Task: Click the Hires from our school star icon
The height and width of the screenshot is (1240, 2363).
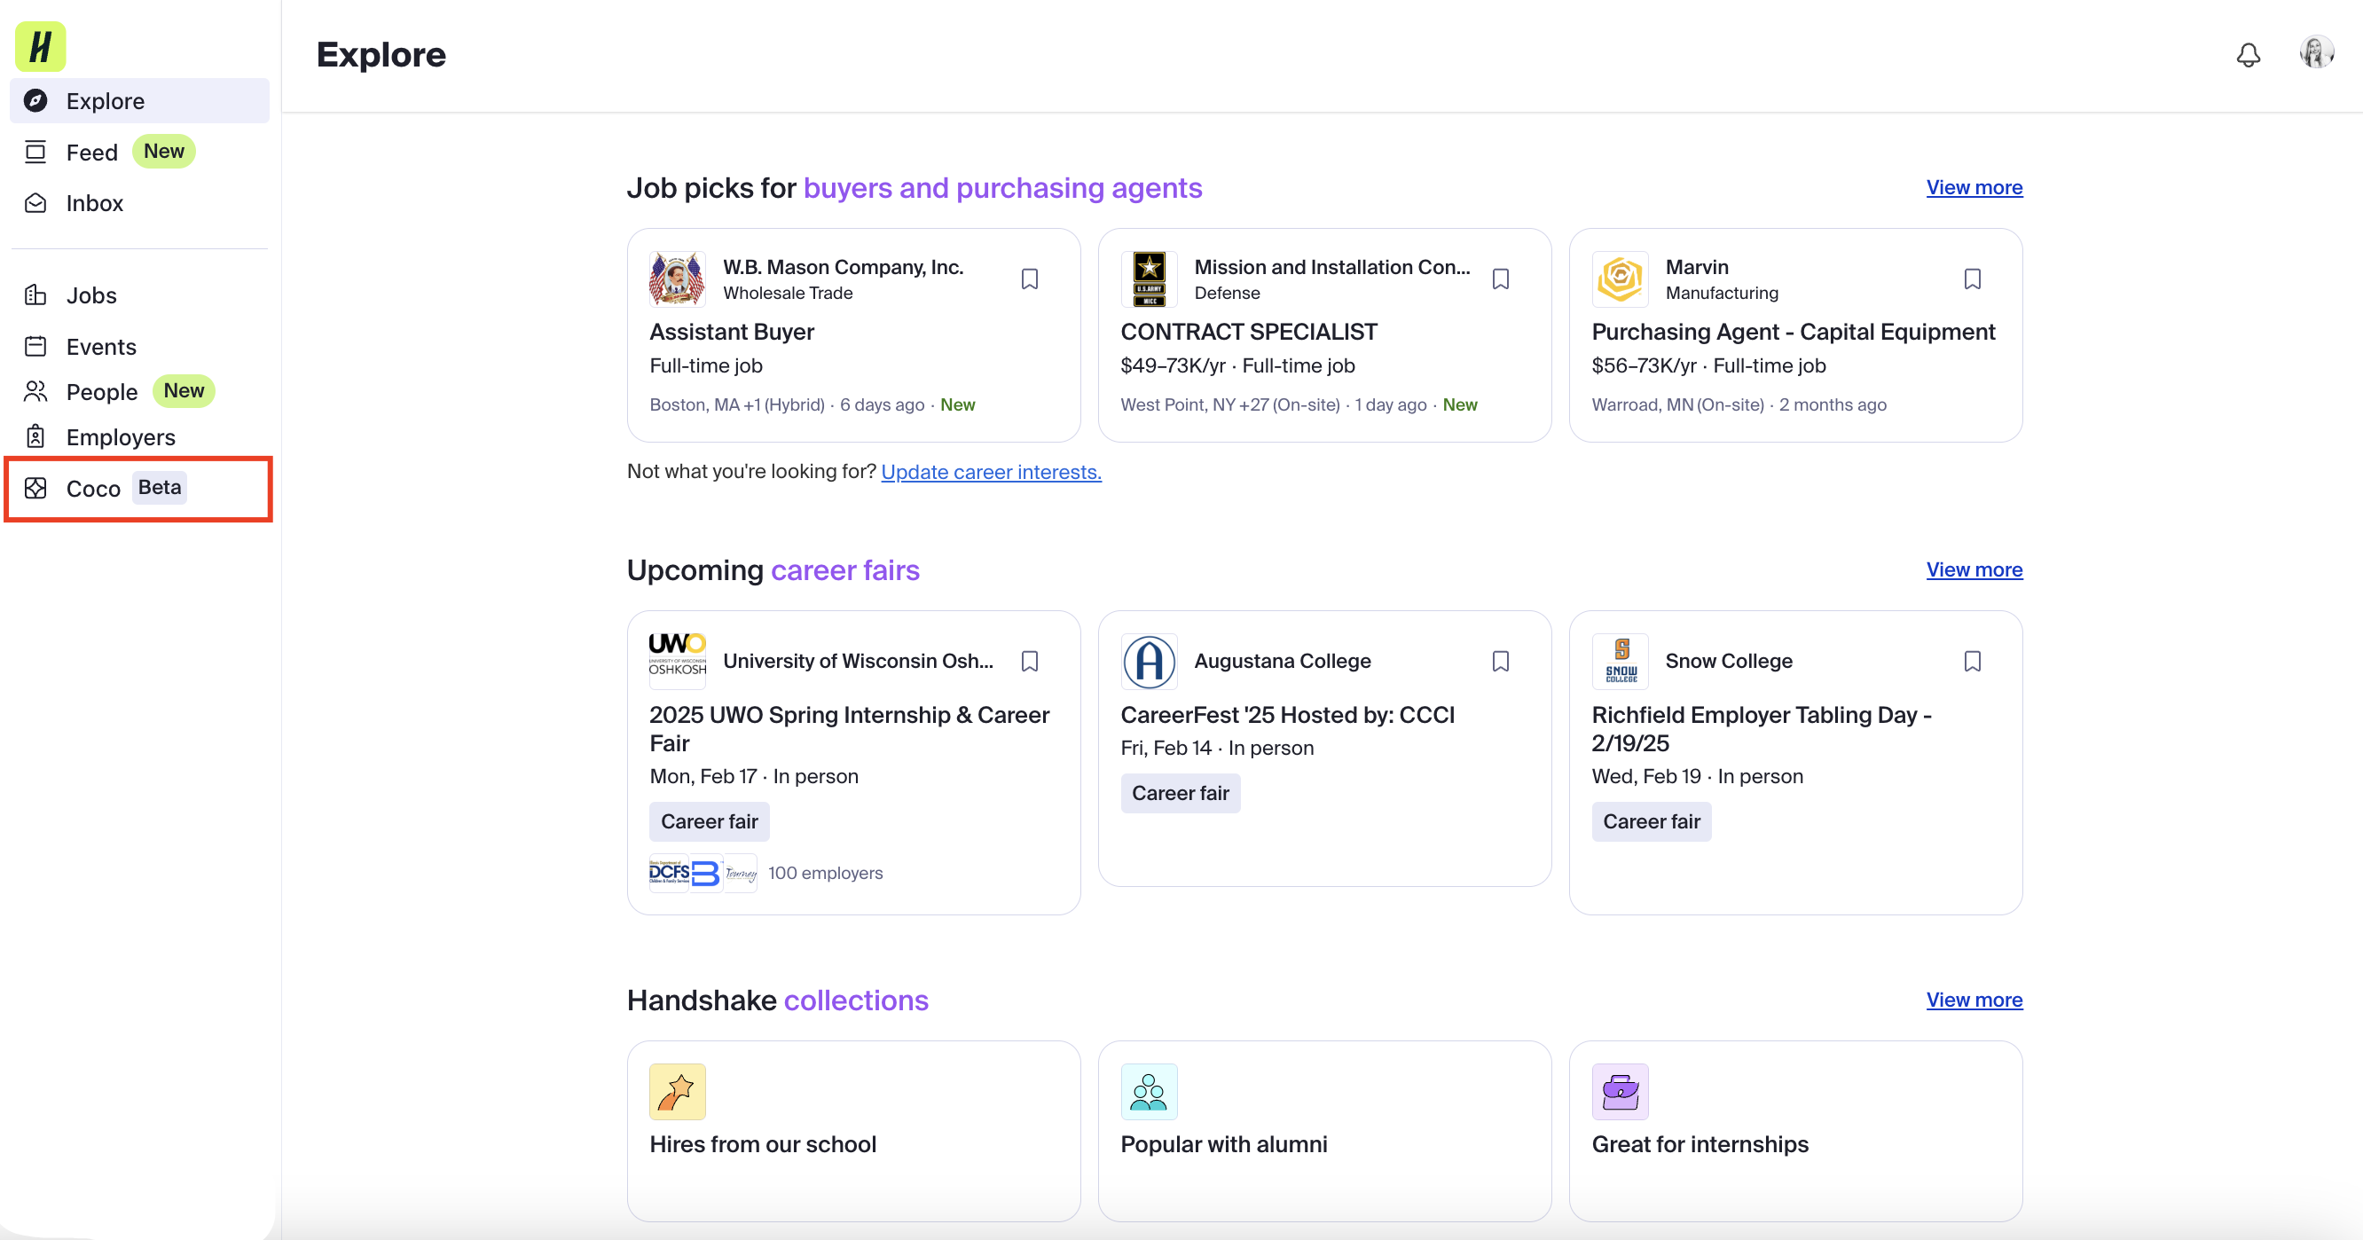Action: pyautogui.click(x=677, y=1091)
